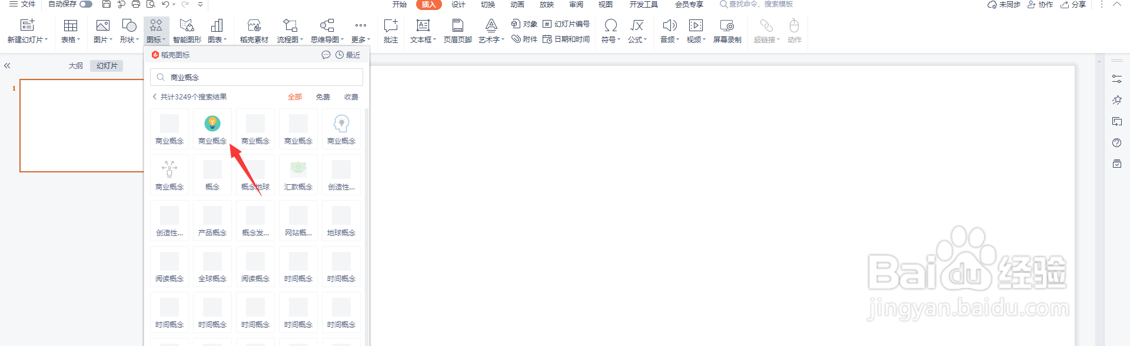Open the 协作 collaboration option

[x=1040, y=5]
